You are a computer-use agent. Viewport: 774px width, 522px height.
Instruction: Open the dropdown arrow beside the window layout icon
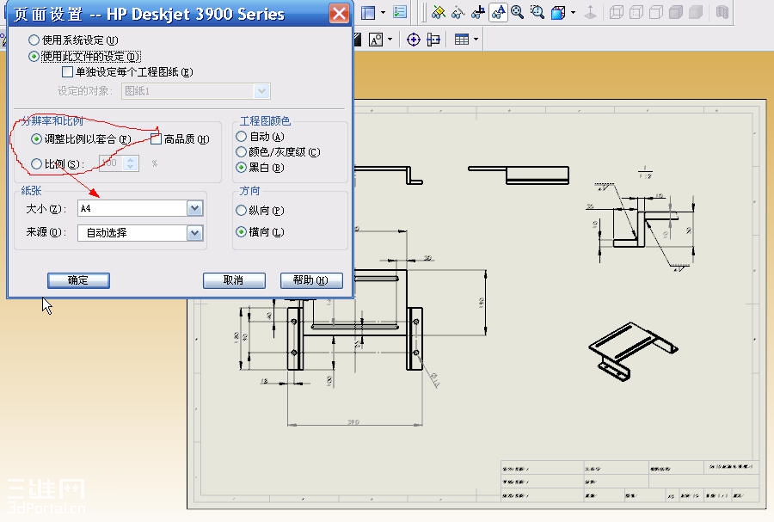[x=383, y=12]
